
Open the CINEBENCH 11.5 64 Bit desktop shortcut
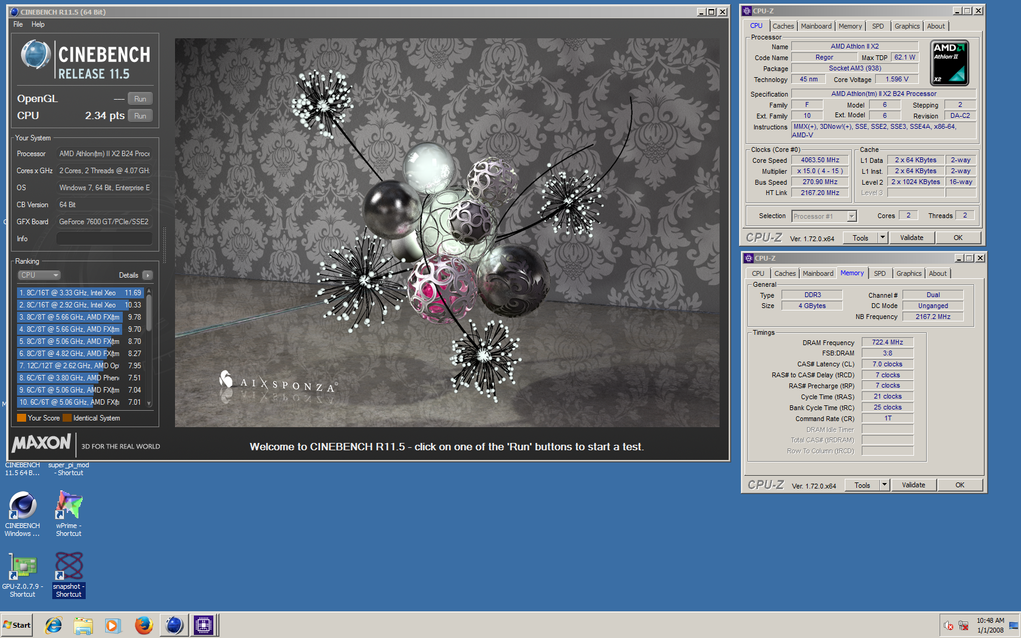(x=22, y=468)
